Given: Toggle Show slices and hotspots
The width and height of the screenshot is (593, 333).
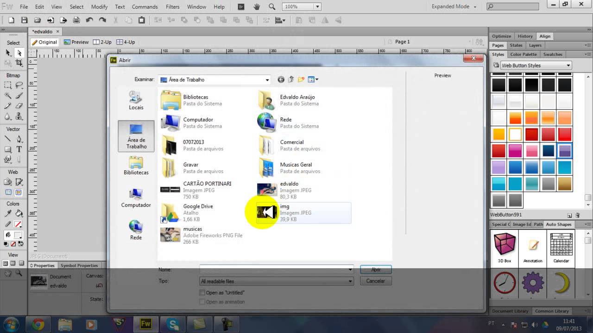Looking at the screenshot, I should [x=19, y=192].
